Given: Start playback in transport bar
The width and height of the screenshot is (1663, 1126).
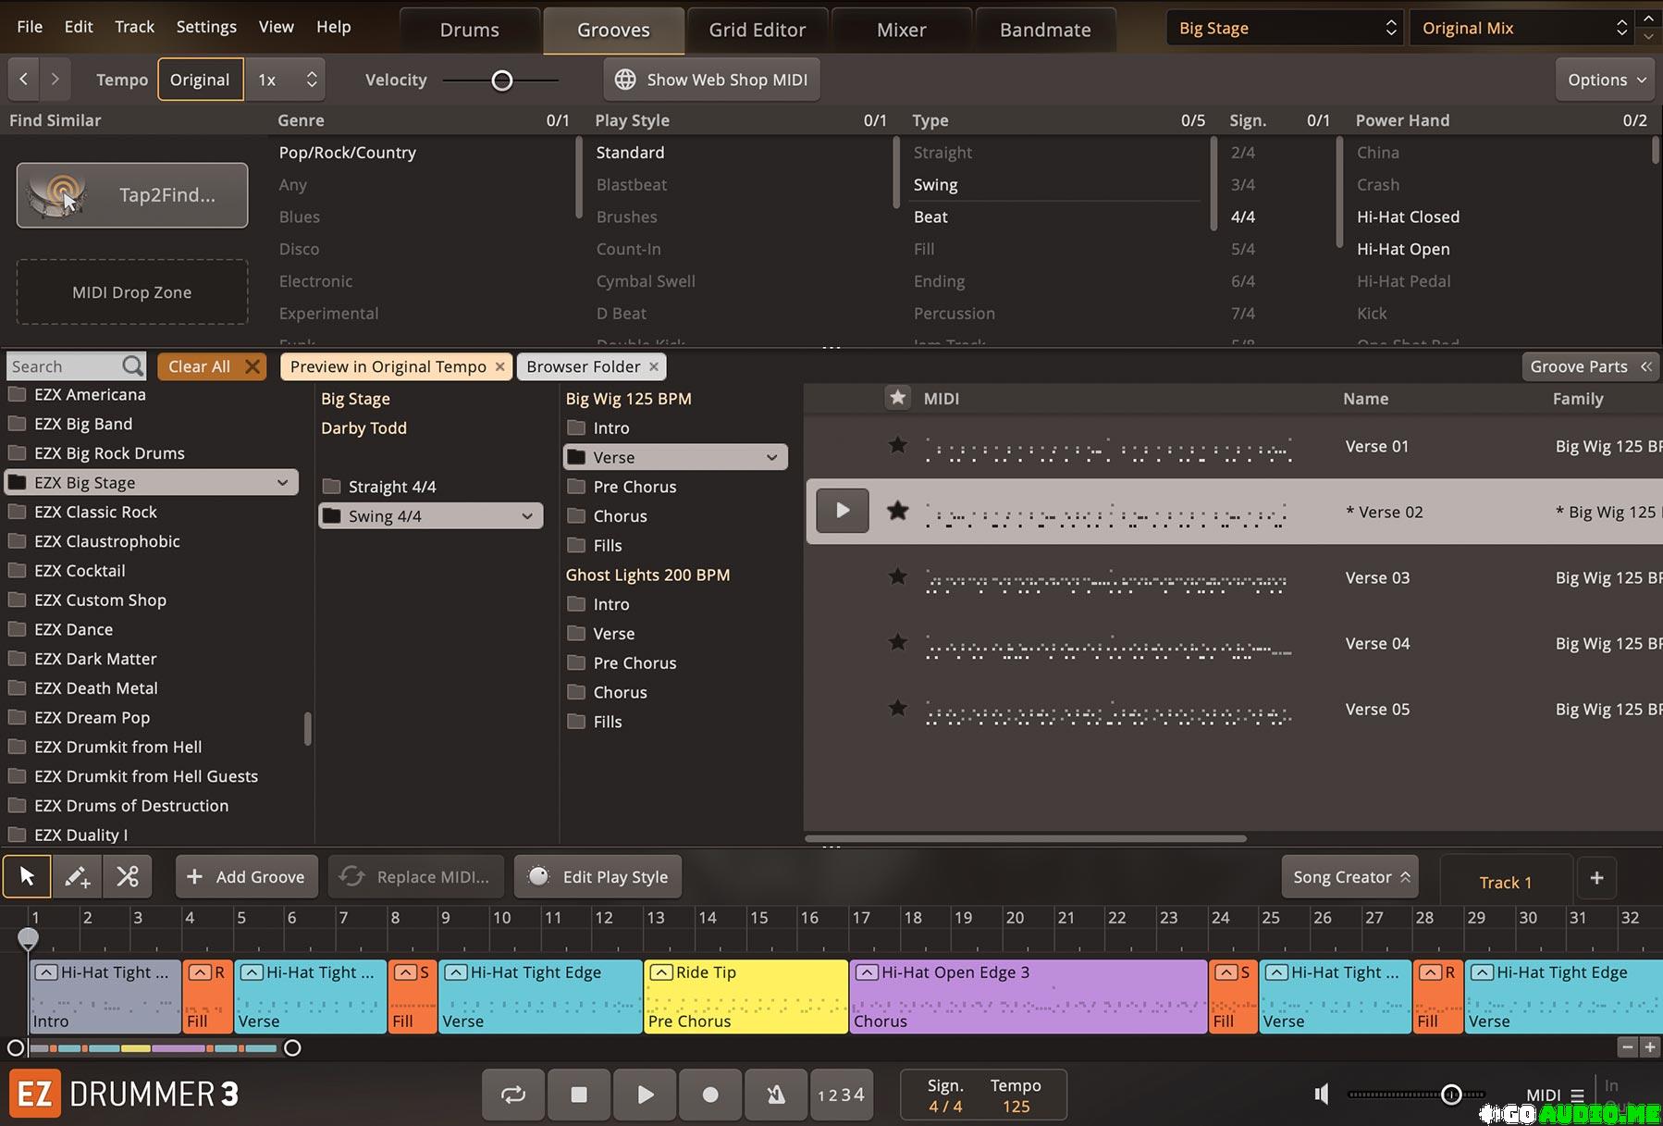Looking at the screenshot, I should tap(645, 1095).
